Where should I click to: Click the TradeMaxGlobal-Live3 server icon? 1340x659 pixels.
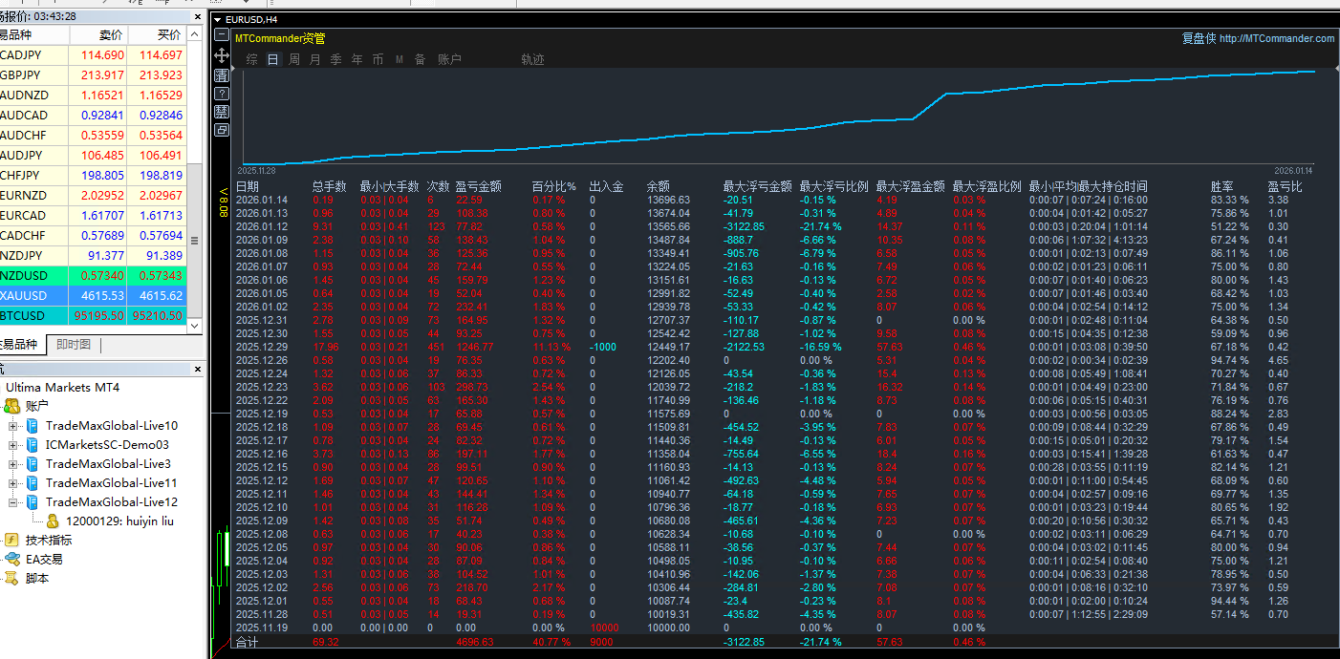(32, 463)
